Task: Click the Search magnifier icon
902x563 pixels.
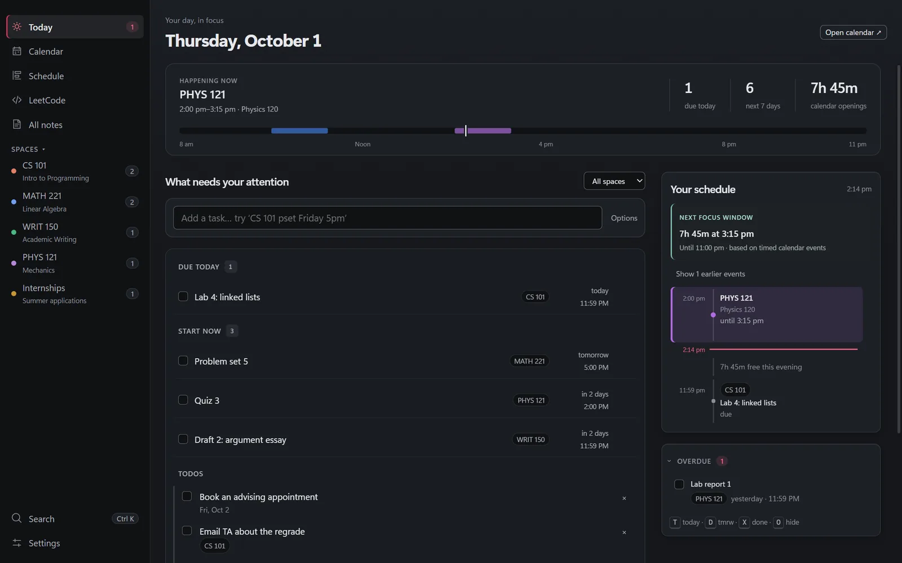Action: [x=17, y=519]
